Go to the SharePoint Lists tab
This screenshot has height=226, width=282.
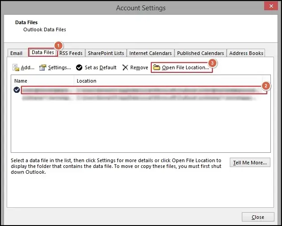tap(106, 53)
